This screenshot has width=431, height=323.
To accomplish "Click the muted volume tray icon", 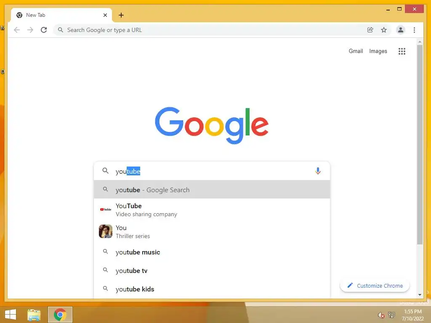I will click(381, 315).
